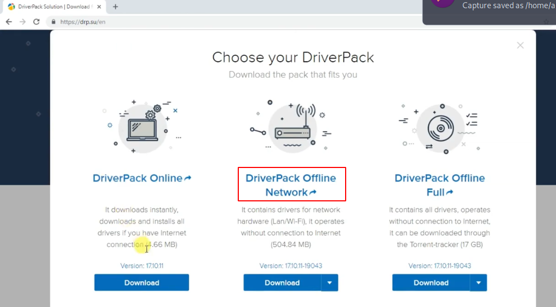This screenshot has height=307, width=556.
Task: Open the DriverPack Offline Network link
Action: [291, 185]
